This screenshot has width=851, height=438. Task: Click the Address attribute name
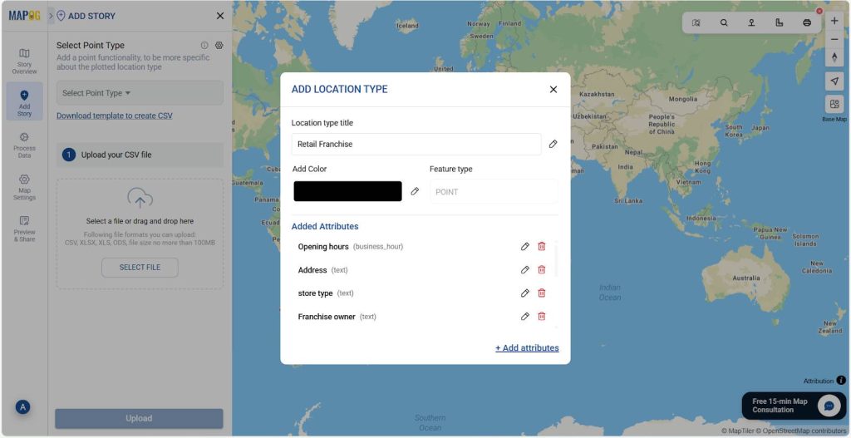(312, 270)
